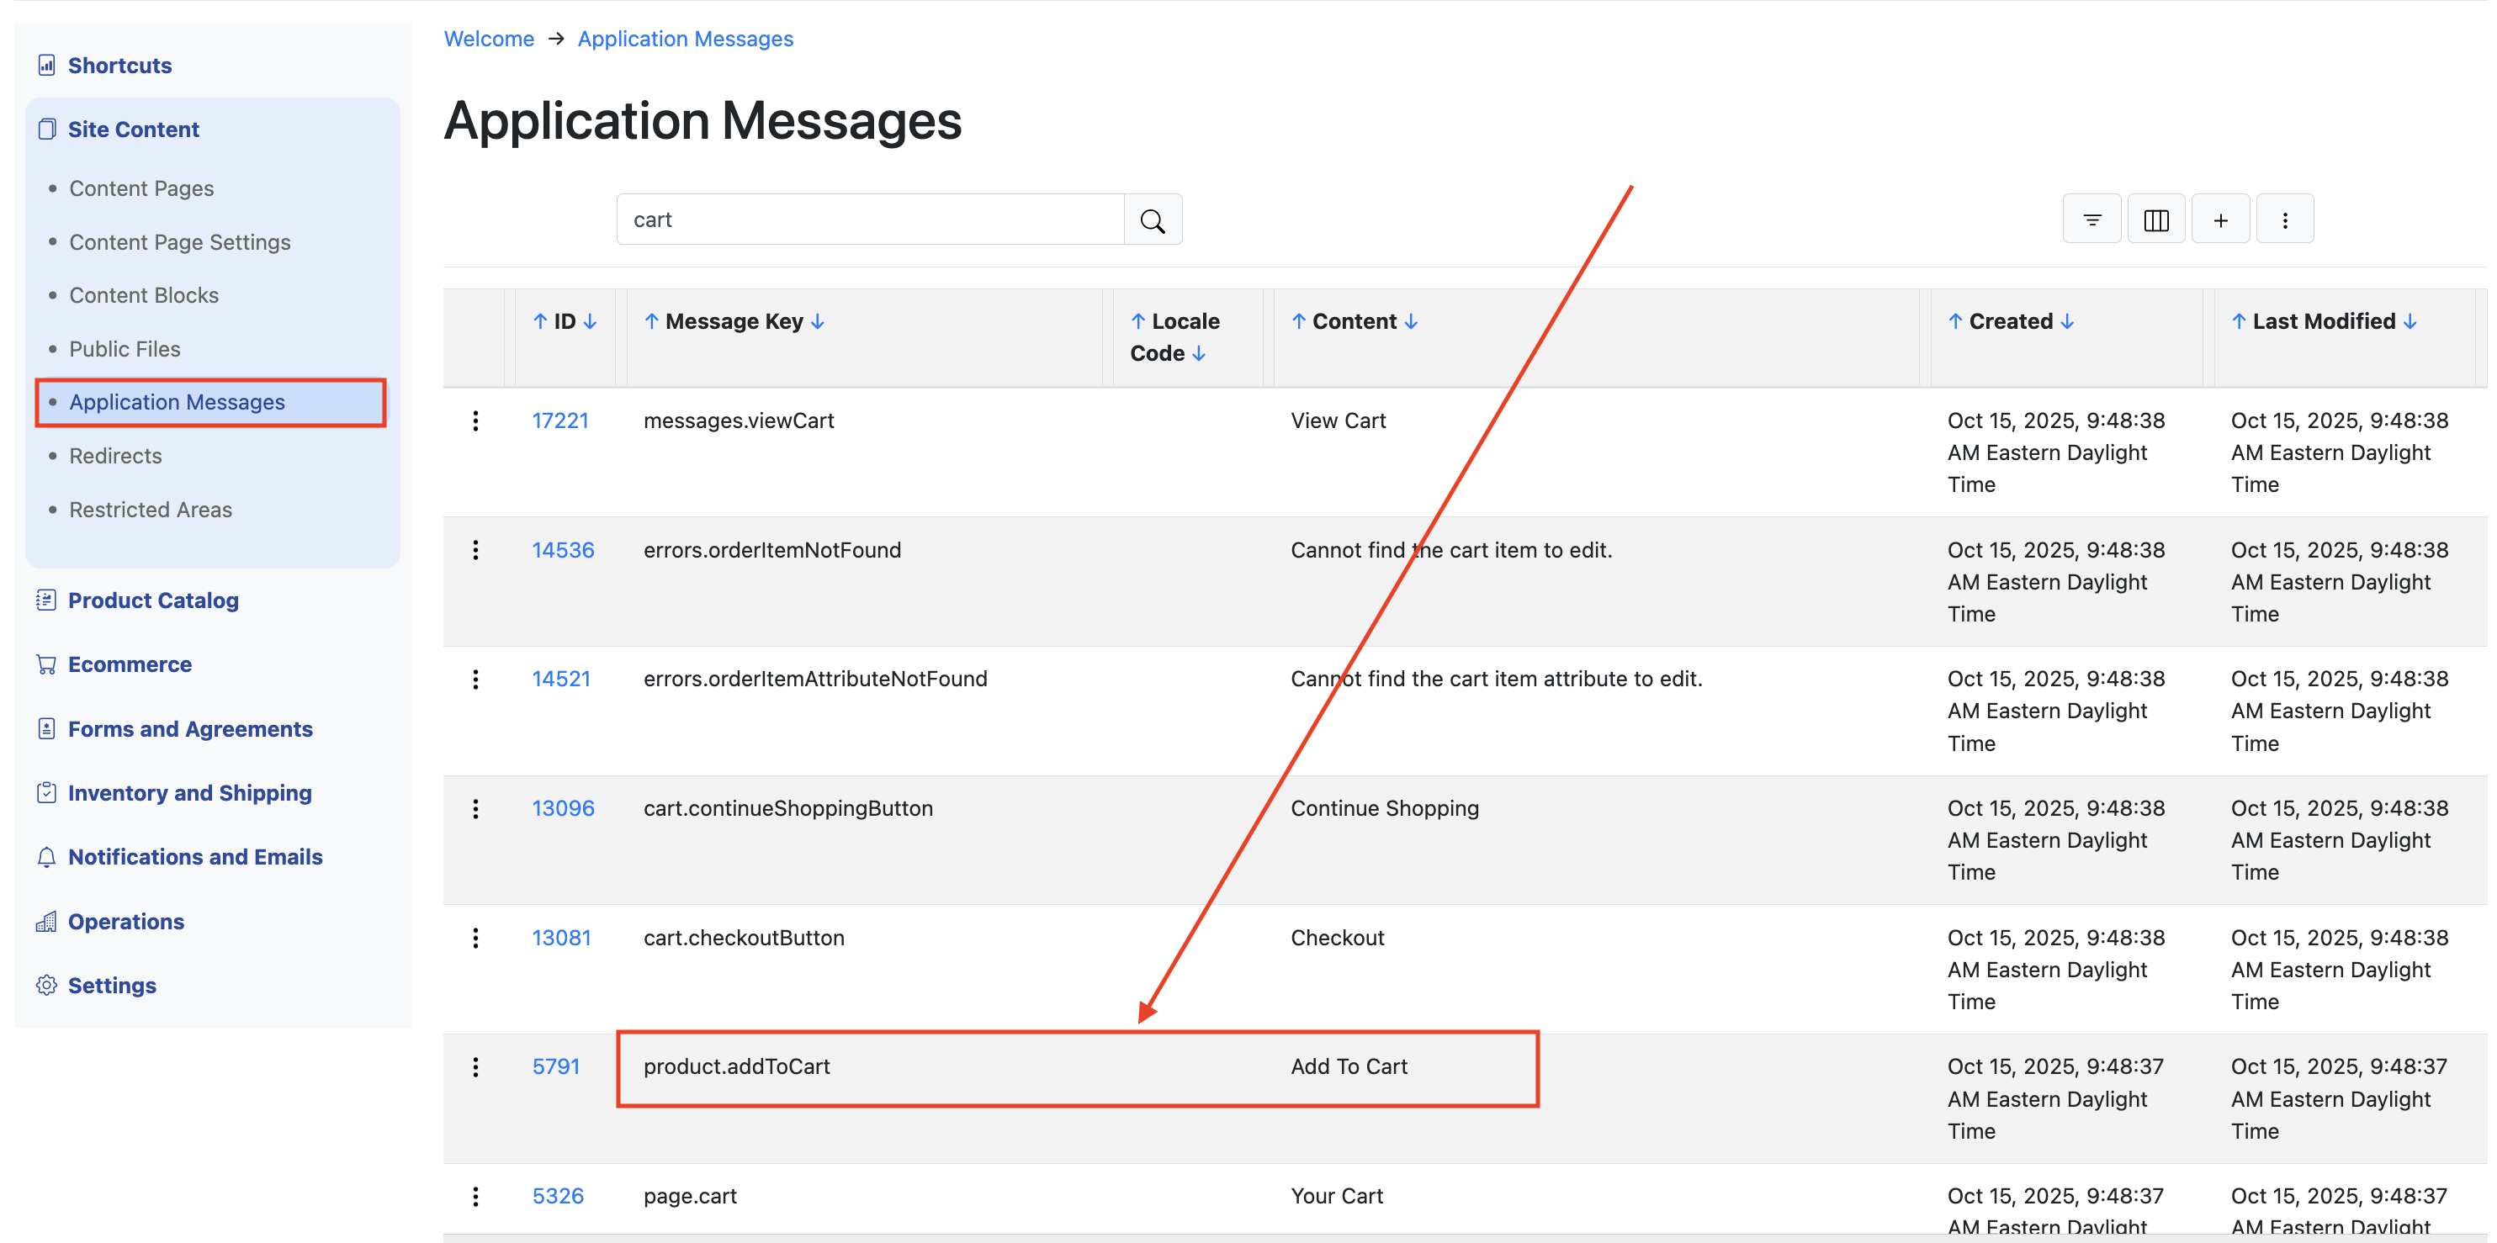
Task: Open the filter options icon
Action: click(x=2091, y=220)
